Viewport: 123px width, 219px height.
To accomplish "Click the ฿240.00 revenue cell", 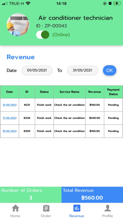I will pos(95,118).
